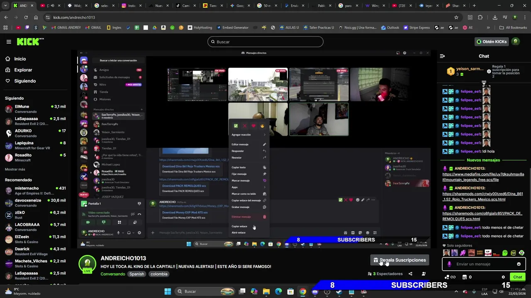
Task: Open the HolyHosting bookmark
Action: (200, 28)
